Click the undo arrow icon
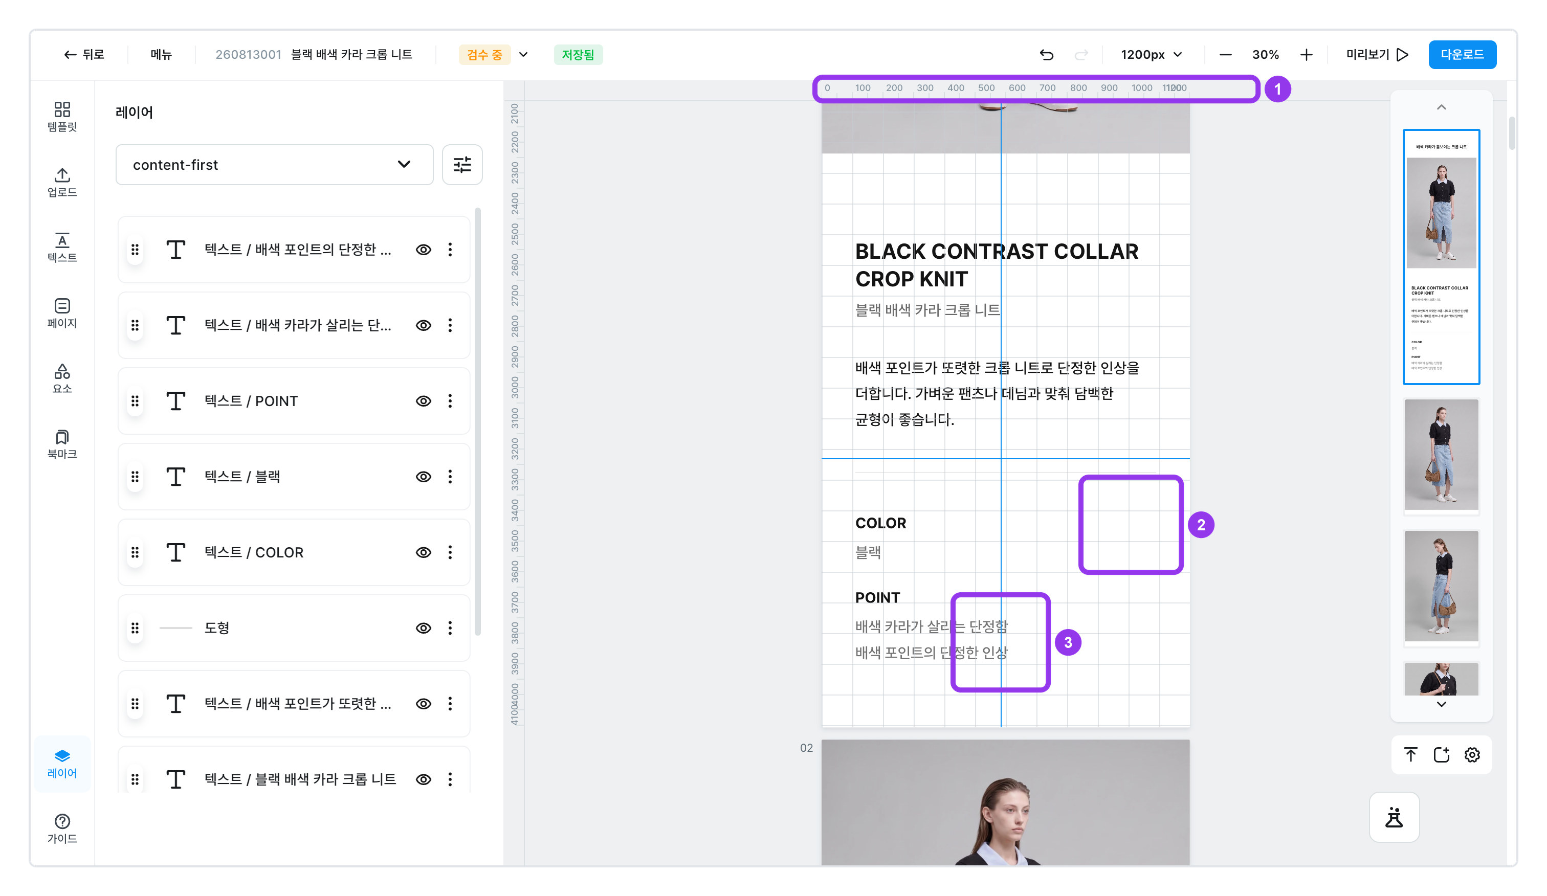This screenshot has height=896, width=1547. (1046, 55)
